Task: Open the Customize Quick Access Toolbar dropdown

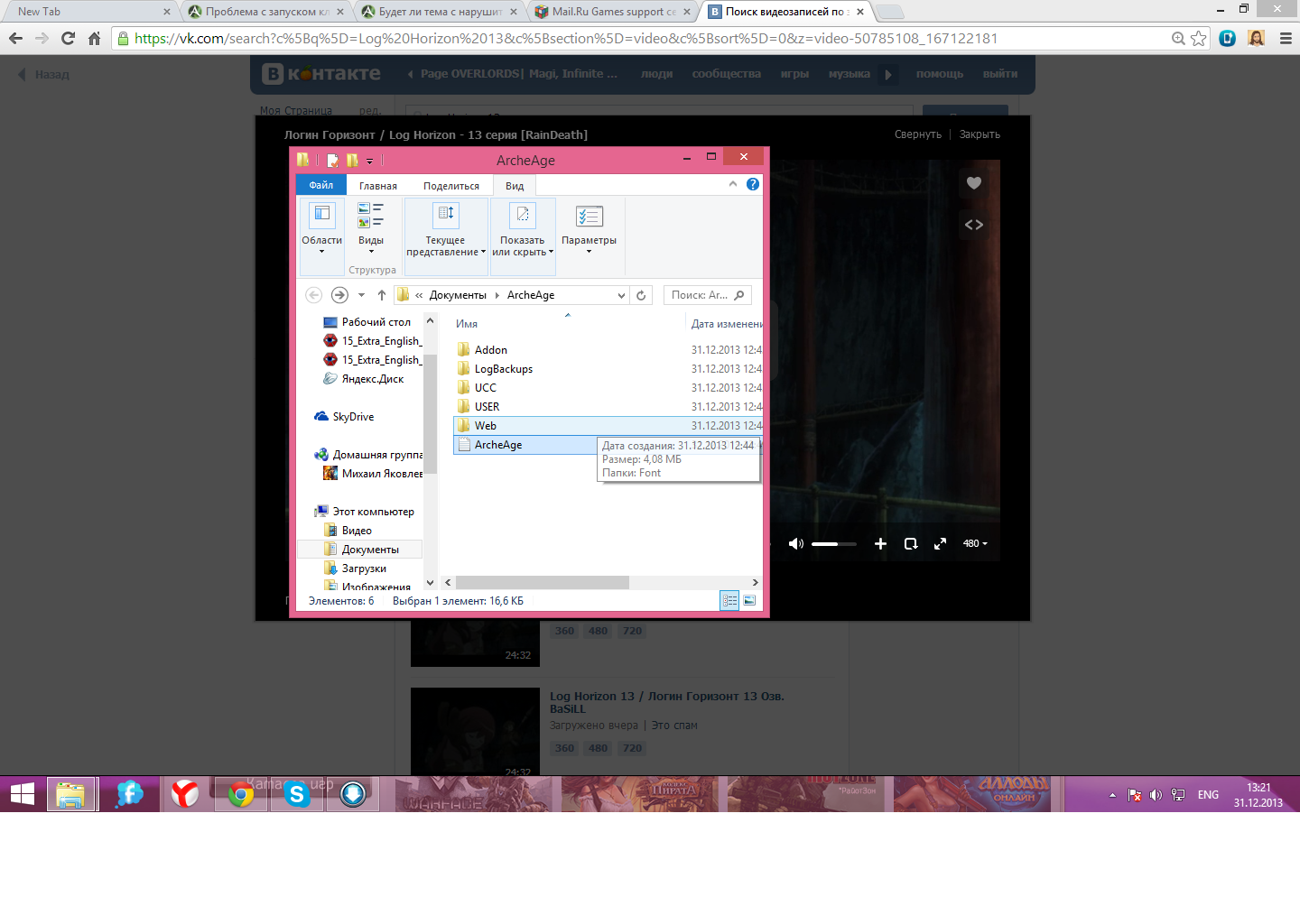Action: 369,161
